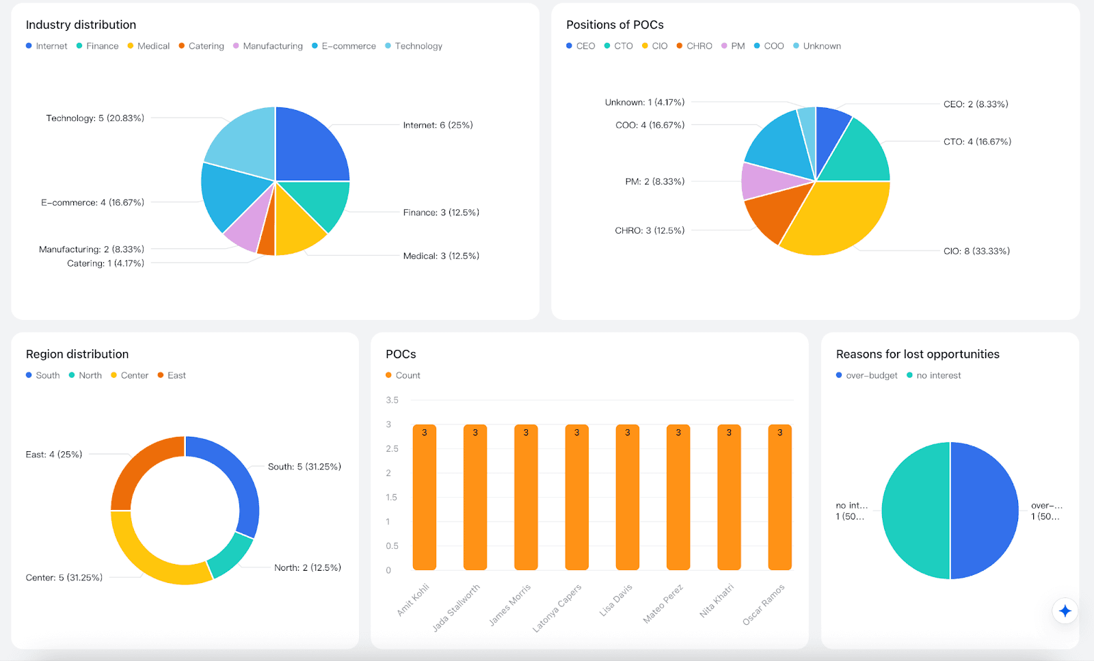Toggle CIO legend item
Screen dimensions: 1094x661
point(654,46)
